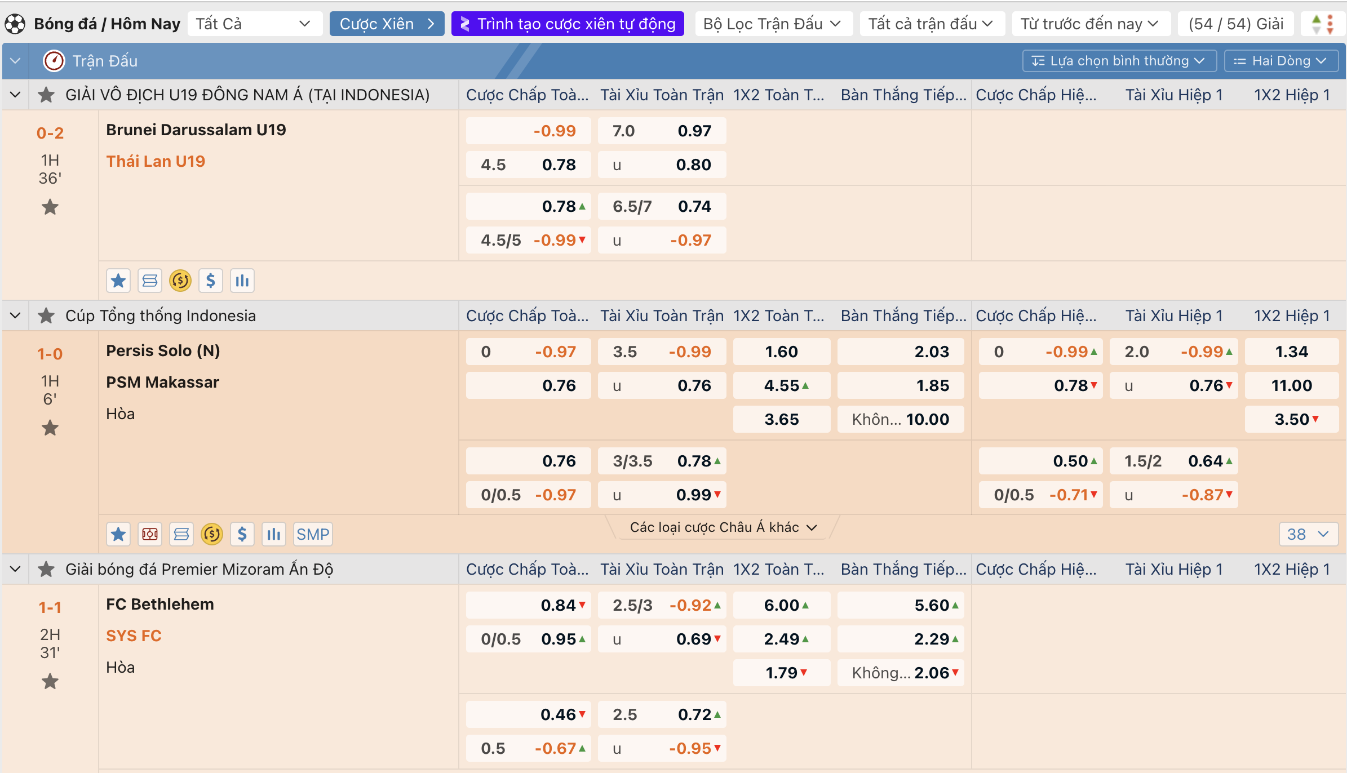Expand Các loại cược Châu Á khác
Image resolution: width=1347 pixels, height=773 pixels.
723,527
